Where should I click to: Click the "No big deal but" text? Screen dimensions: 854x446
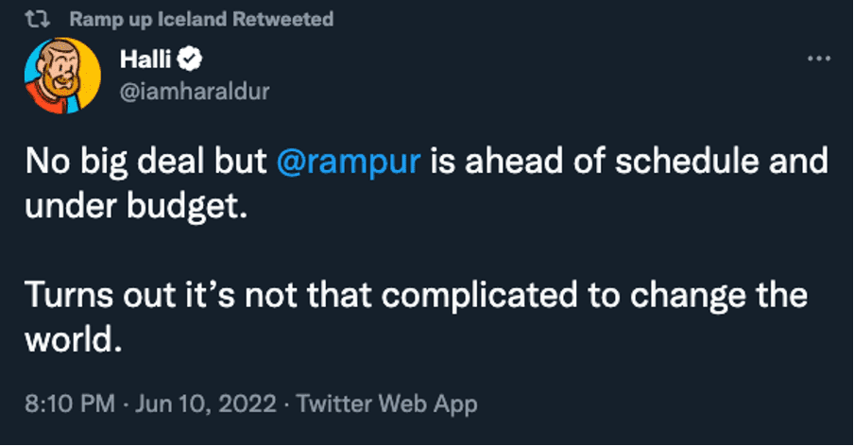pyautogui.click(x=145, y=163)
